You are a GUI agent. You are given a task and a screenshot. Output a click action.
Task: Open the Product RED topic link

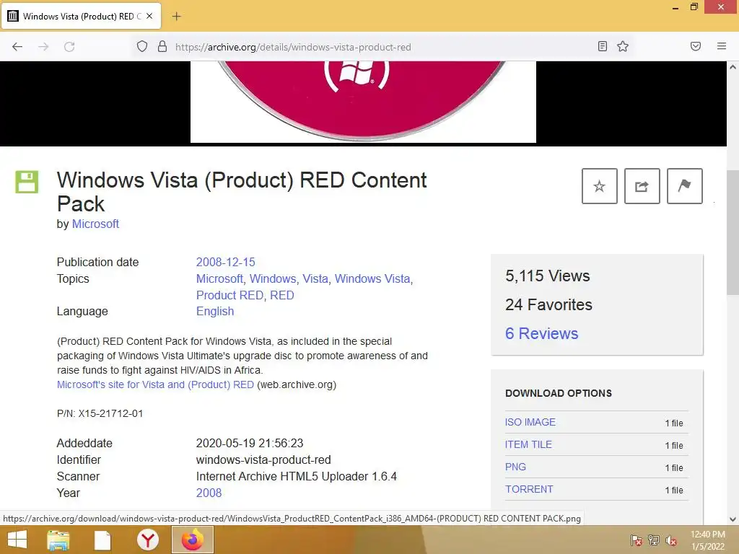pyautogui.click(x=229, y=295)
